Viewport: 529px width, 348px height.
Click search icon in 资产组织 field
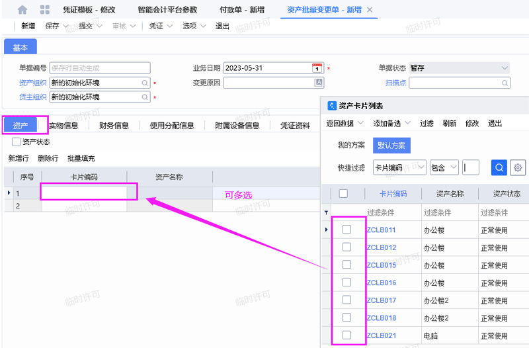(145, 83)
